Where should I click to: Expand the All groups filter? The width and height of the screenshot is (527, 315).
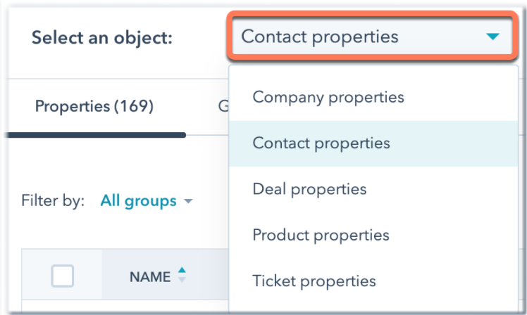139,201
